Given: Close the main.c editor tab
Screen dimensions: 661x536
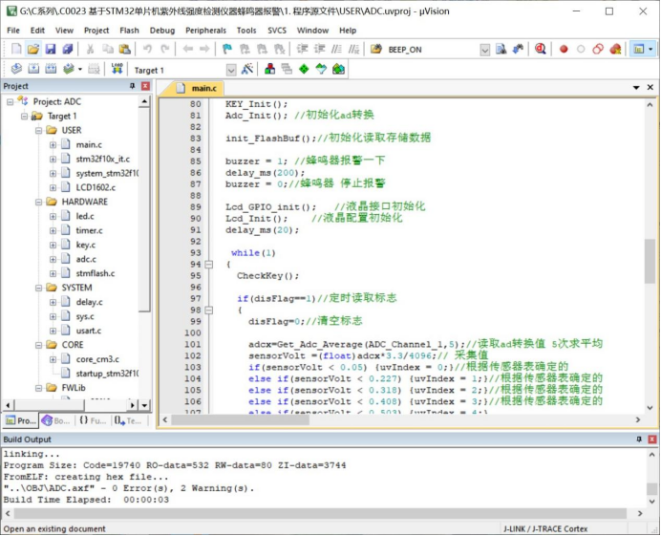Looking at the screenshot, I should pos(650,87).
